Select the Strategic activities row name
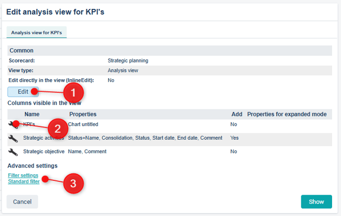The image size is (341, 216). 44,138
